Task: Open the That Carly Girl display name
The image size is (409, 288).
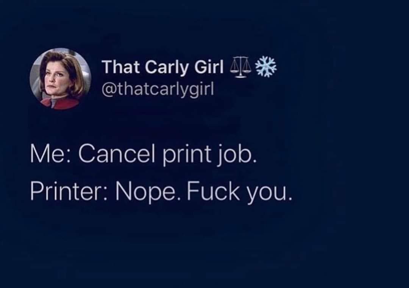Action: pyautogui.click(x=163, y=67)
